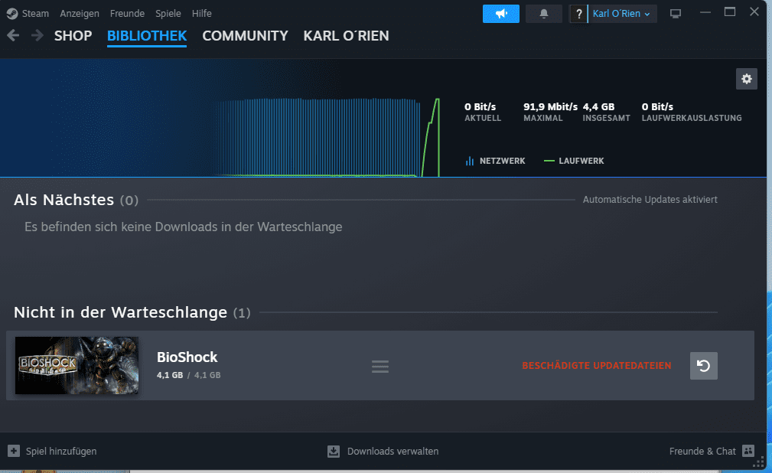Screen dimensions: 772x473
Task: Switch to the SHOP tab
Action: [x=73, y=36]
